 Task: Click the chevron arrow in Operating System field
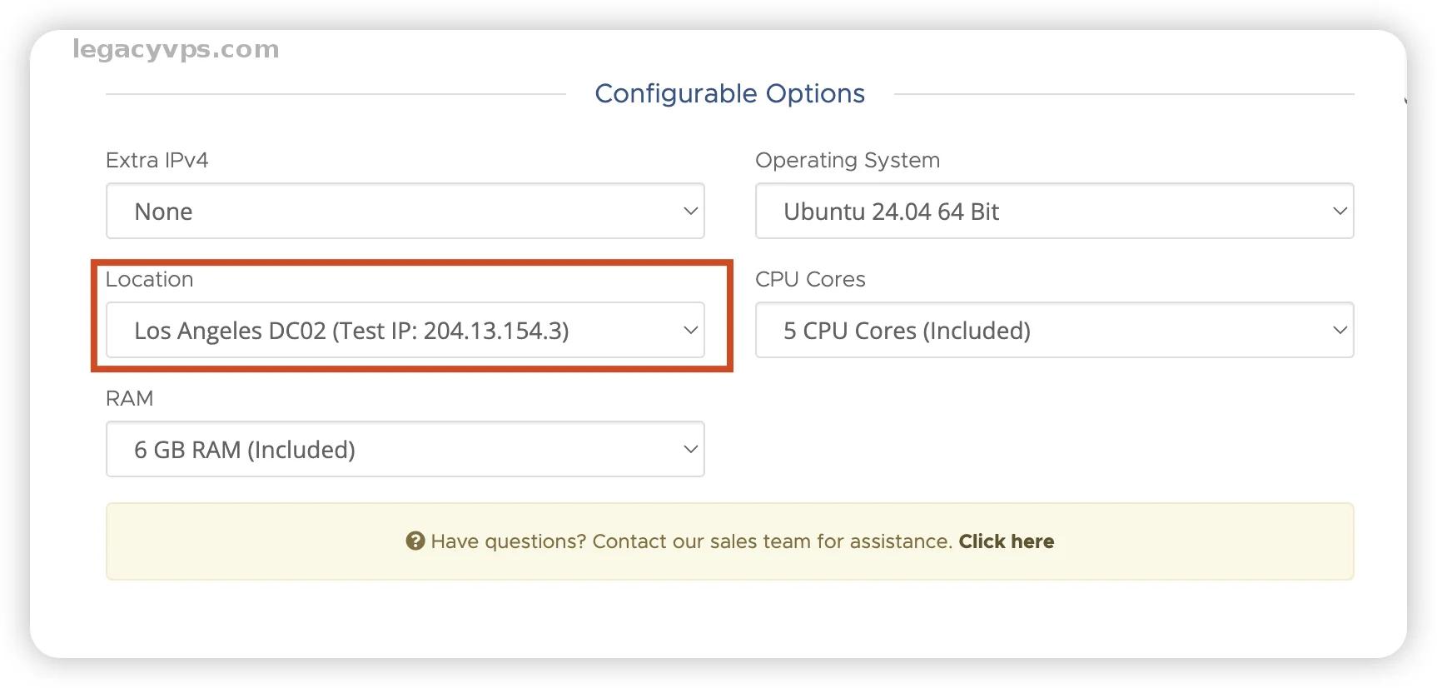point(1339,212)
